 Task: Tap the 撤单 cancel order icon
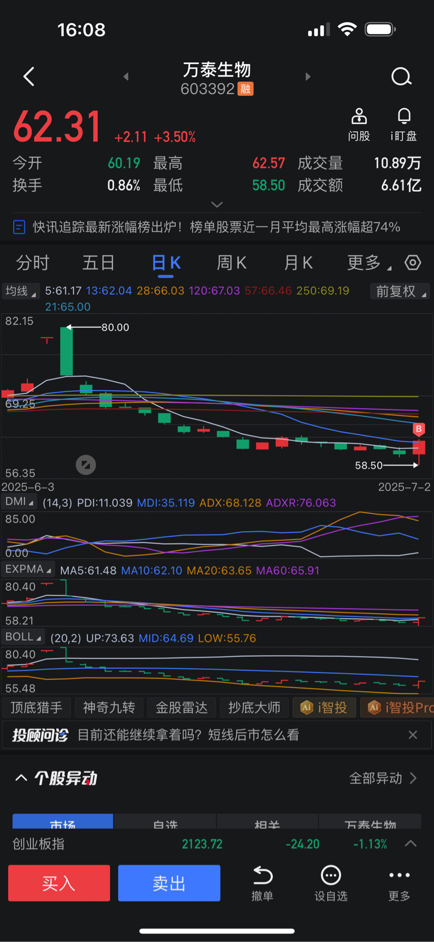click(x=262, y=883)
